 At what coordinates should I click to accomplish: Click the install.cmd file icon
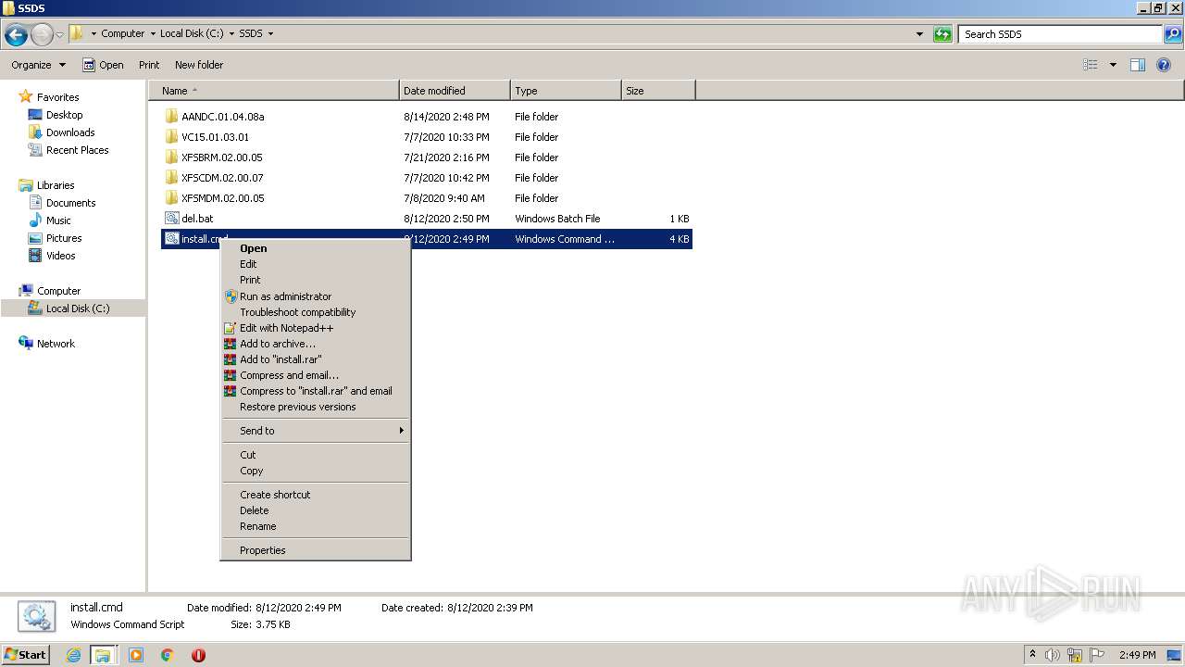pos(171,239)
